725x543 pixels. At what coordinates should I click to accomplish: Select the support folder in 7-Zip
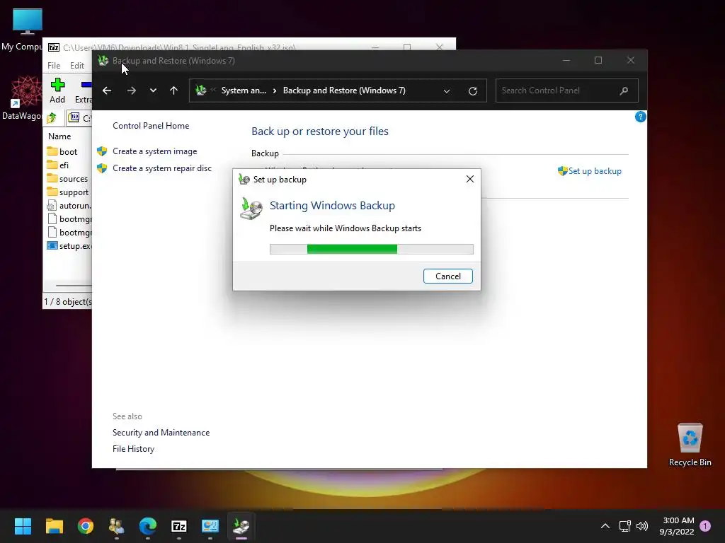pos(74,192)
